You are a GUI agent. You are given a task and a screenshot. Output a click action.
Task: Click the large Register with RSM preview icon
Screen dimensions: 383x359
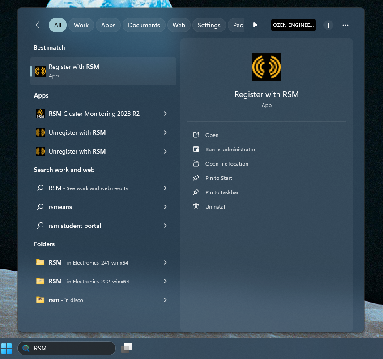267,67
